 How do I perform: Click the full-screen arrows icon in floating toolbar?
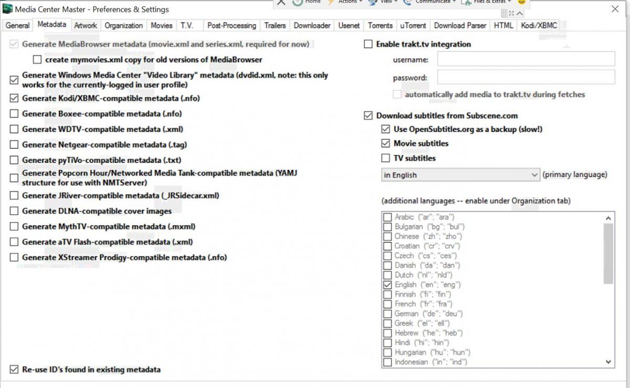(x=512, y=13)
